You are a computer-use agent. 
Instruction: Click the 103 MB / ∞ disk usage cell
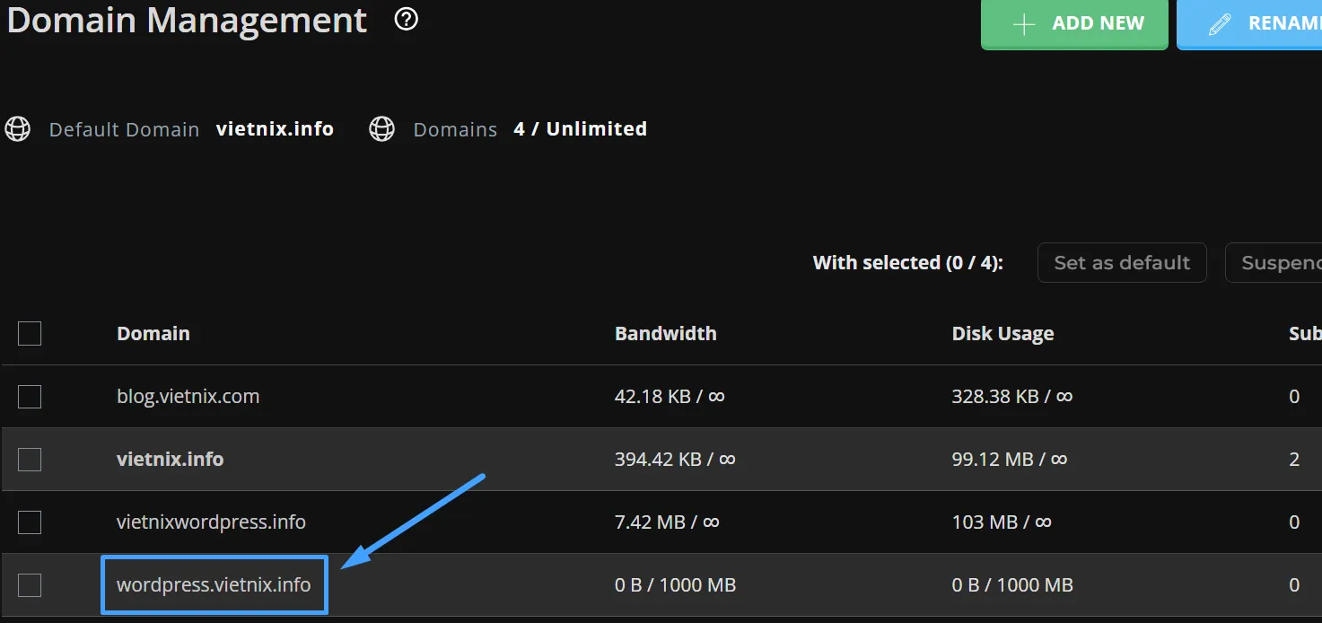1002,522
